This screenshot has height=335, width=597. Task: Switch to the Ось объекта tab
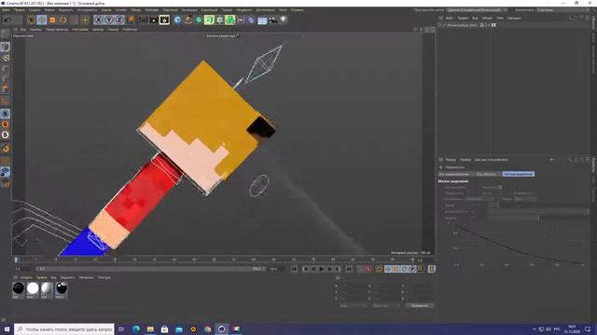[486, 174]
